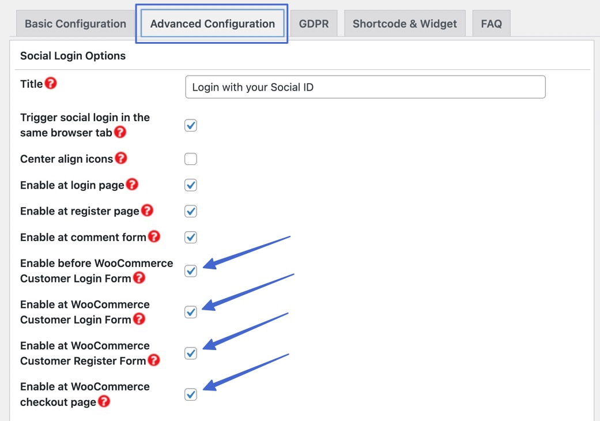Image resolution: width=600 pixels, height=421 pixels.
Task: Click help icon for Enable at comment form
Action: click(154, 236)
